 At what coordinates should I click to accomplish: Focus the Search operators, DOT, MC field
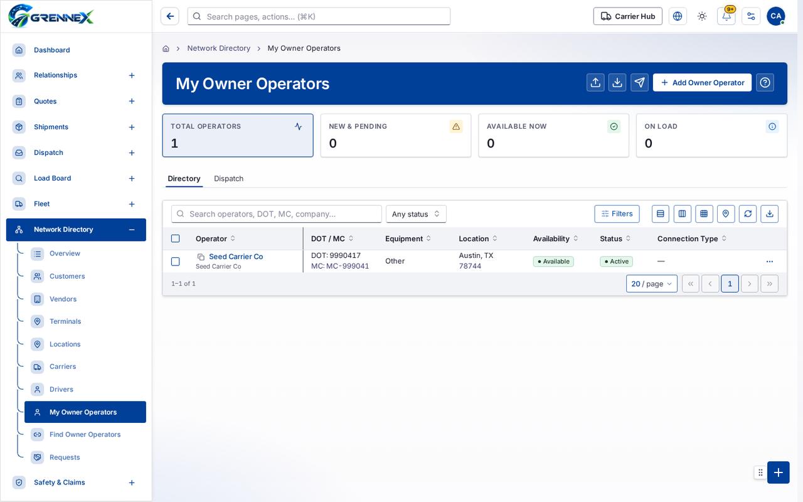[x=277, y=214]
